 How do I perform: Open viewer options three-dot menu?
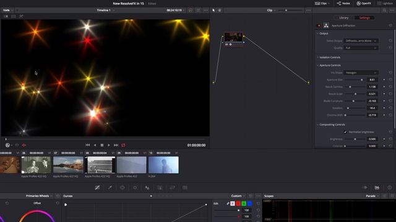coord(206,10)
